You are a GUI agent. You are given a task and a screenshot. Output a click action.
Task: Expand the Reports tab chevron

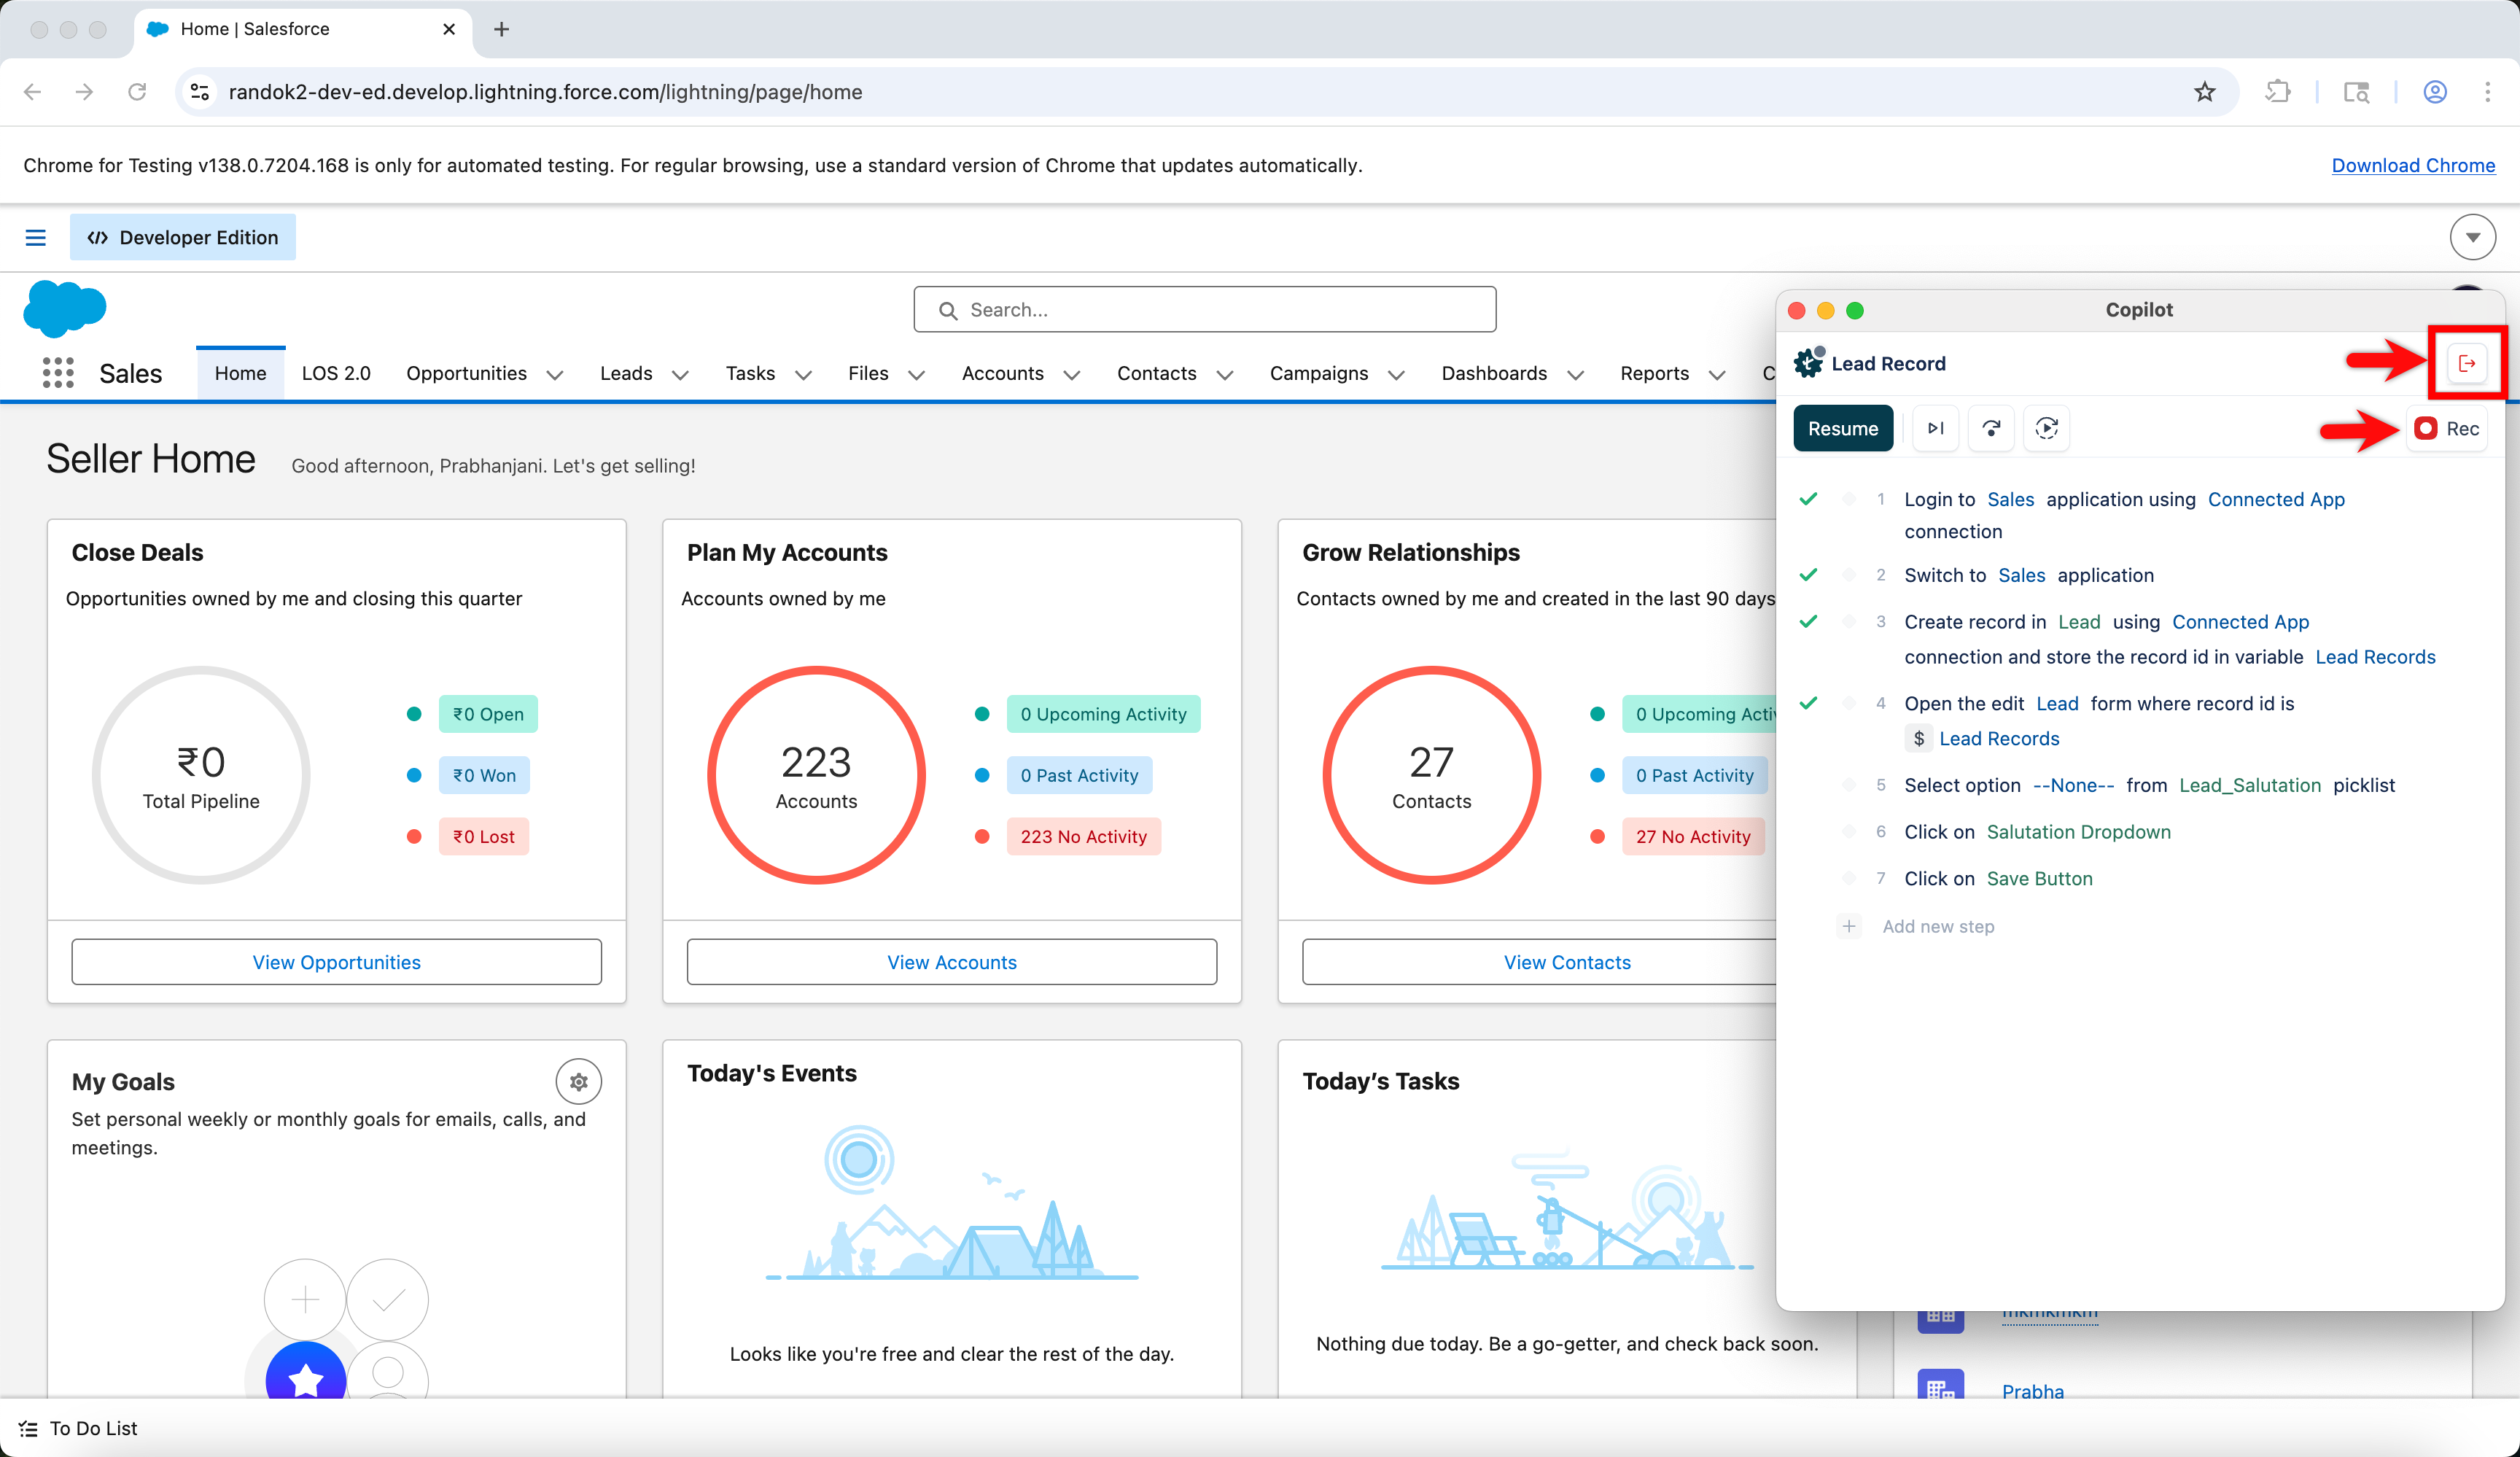pyautogui.click(x=1717, y=375)
